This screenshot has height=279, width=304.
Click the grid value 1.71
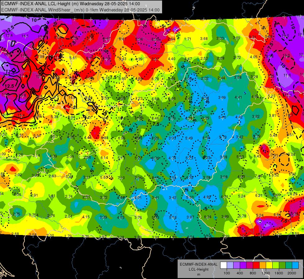pos(188,39)
